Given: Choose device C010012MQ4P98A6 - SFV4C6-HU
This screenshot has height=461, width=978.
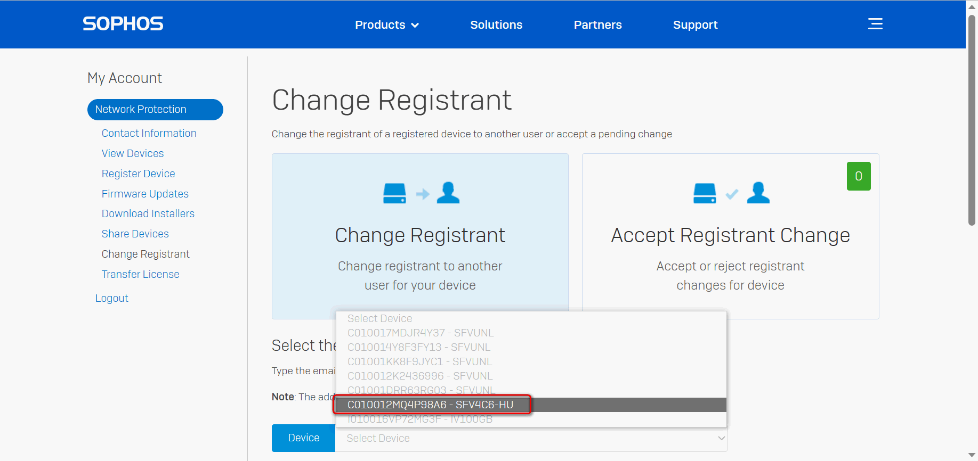Looking at the screenshot, I should click(531, 405).
